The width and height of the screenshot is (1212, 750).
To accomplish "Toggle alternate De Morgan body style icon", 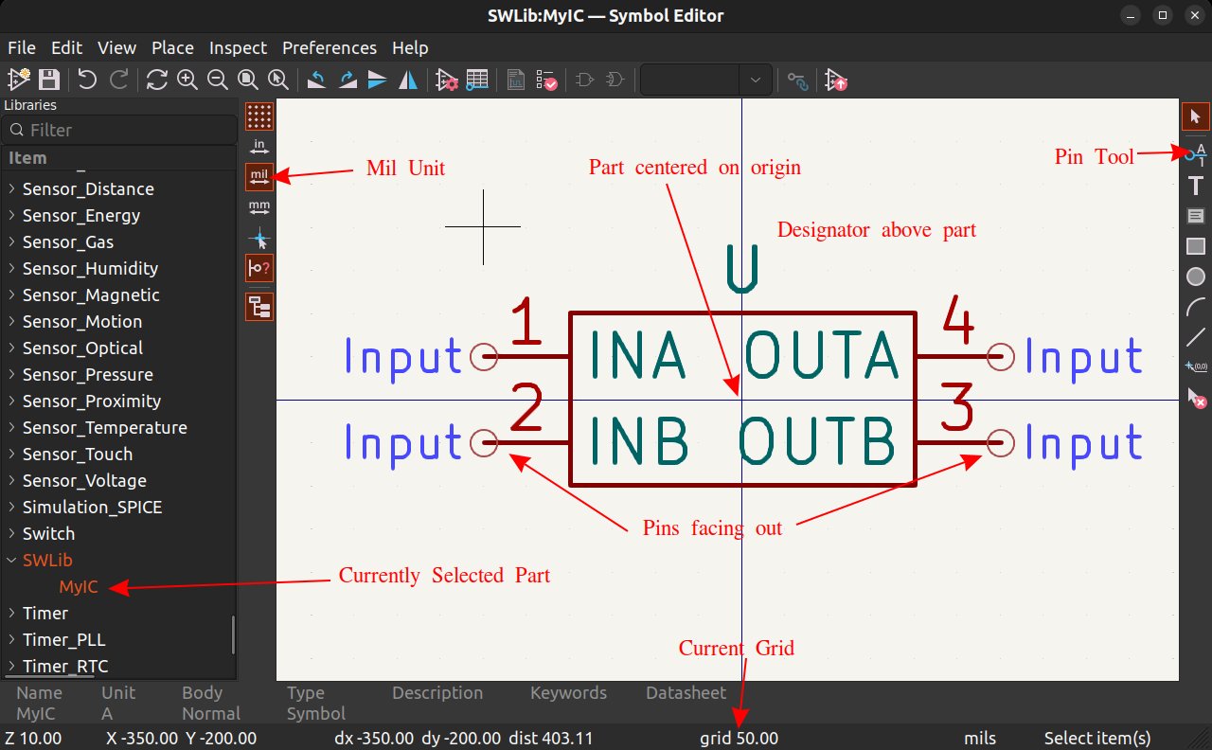I will (x=615, y=80).
